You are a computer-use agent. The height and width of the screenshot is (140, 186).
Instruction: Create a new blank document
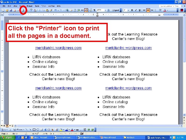click(x=3, y=10)
